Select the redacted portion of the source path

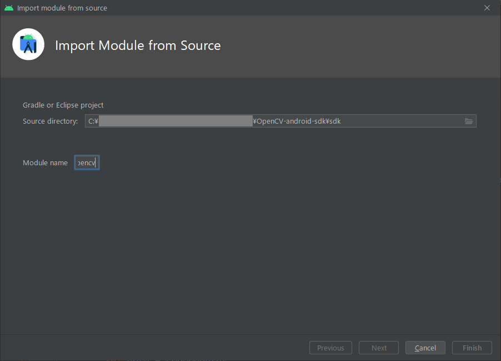coord(176,121)
